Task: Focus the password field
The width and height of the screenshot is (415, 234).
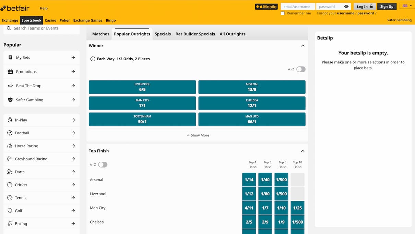Action: [330, 7]
